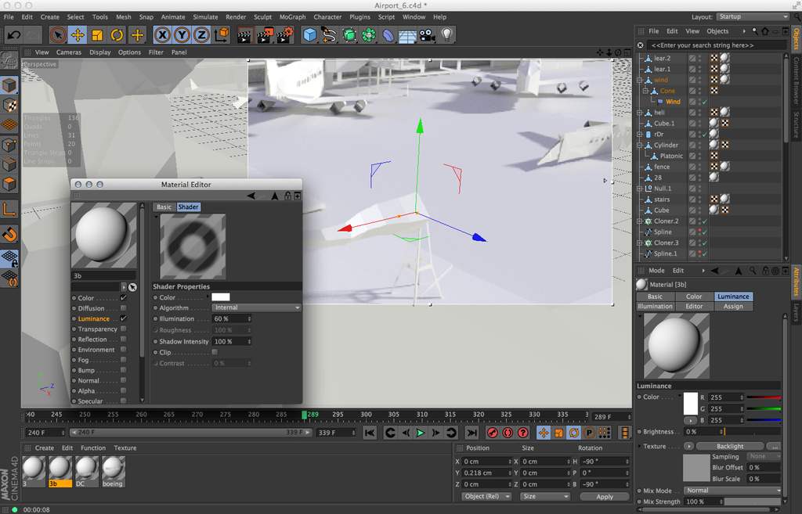Add a camera object from toolbar
The height and width of the screenshot is (514, 802).
click(427, 35)
